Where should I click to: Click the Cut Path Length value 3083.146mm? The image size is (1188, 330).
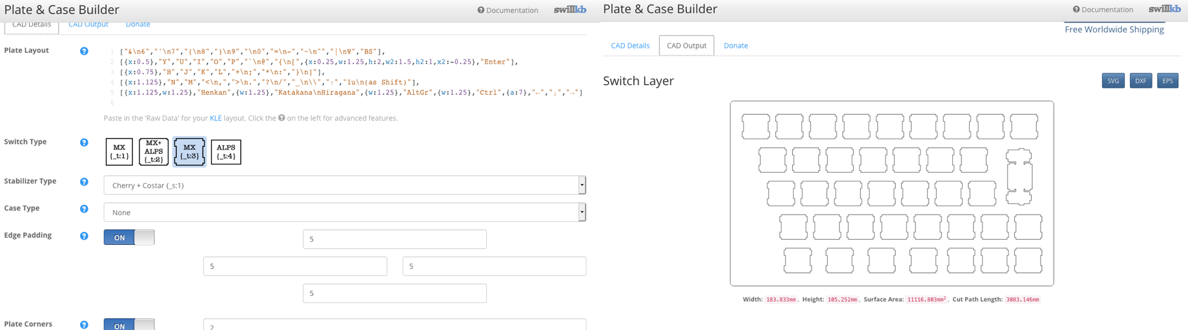(x=1023, y=300)
